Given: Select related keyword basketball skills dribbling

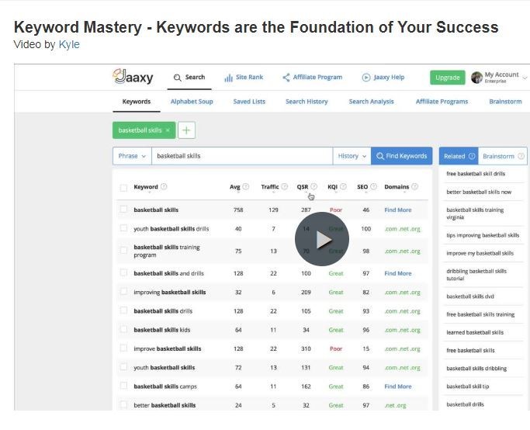Looking at the screenshot, I should click(476, 369).
